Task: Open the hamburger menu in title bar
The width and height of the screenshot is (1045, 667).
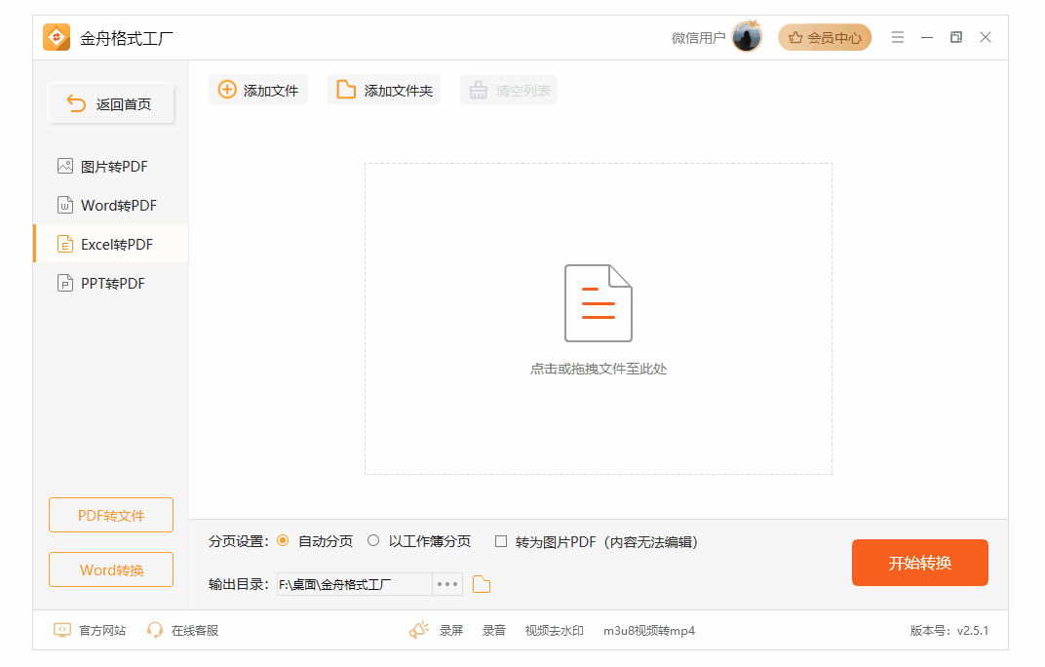Action: coord(898,37)
